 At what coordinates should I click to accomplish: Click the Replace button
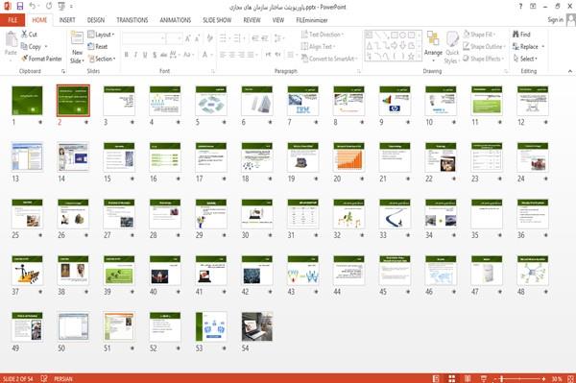click(529, 46)
